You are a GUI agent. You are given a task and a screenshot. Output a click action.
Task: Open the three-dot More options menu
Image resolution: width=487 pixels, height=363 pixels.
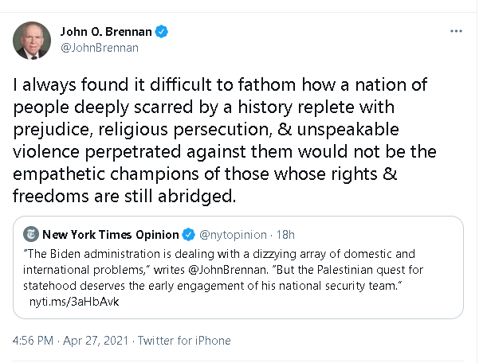coord(456,31)
